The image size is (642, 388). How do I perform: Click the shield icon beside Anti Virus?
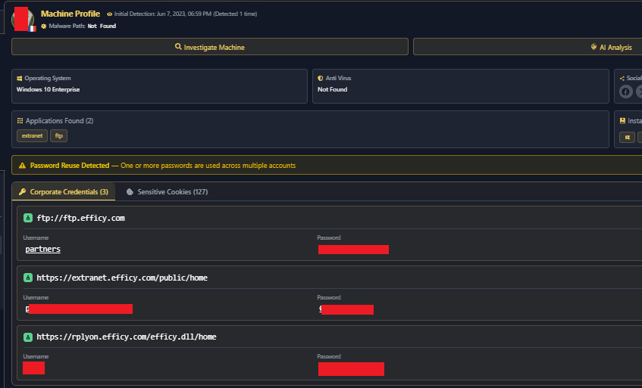pyautogui.click(x=320, y=78)
